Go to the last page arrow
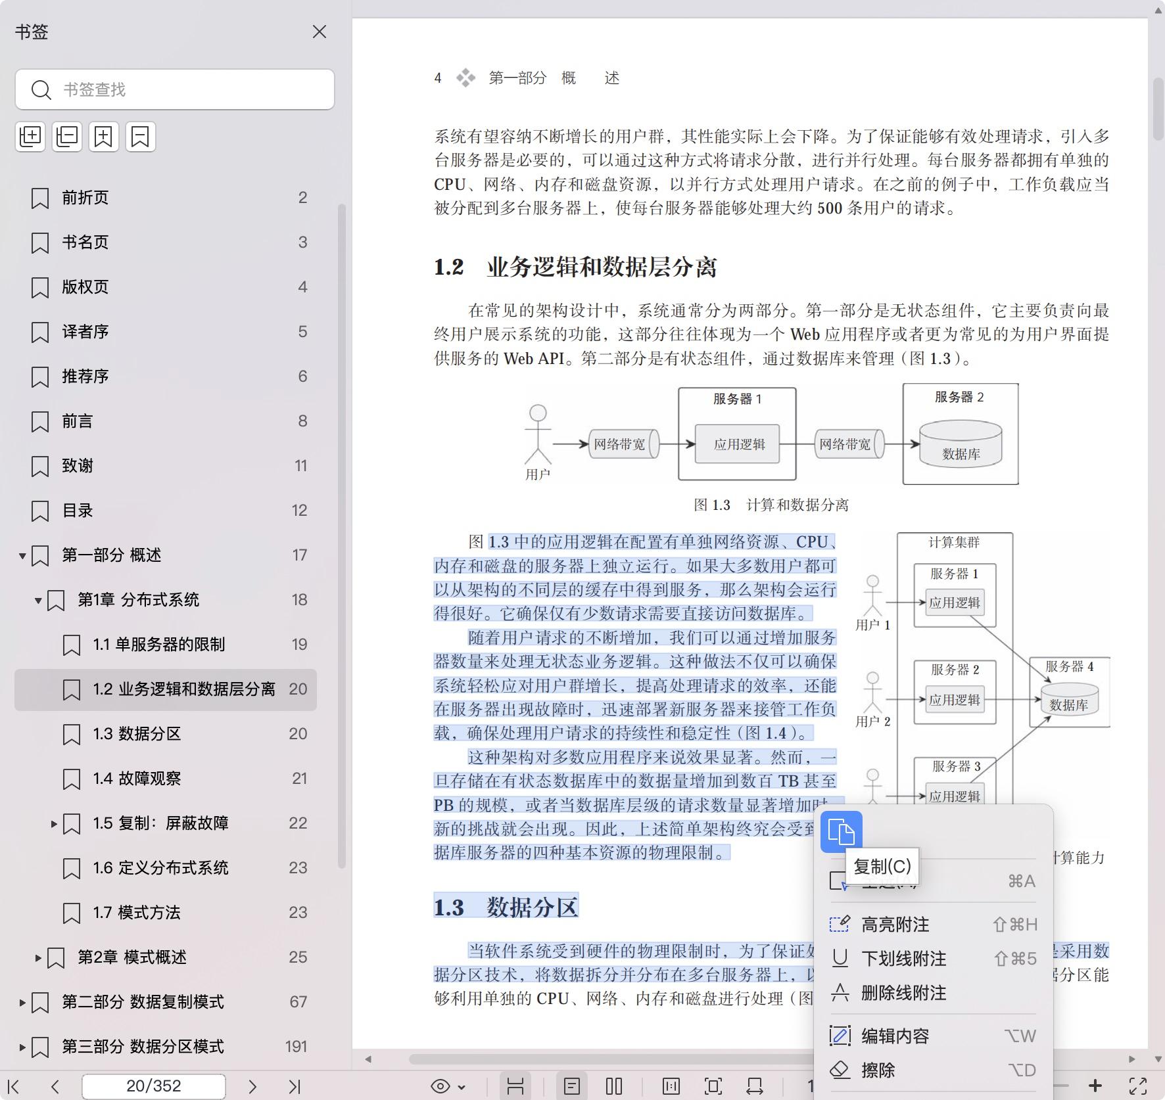1165x1100 pixels. click(x=294, y=1086)
